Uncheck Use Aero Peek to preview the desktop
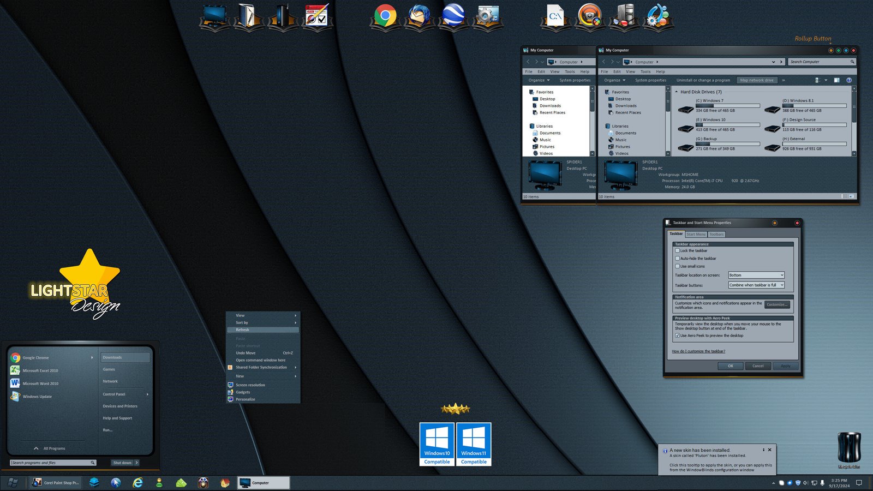The height and width of the screenshot is (491, 873). 677,336
